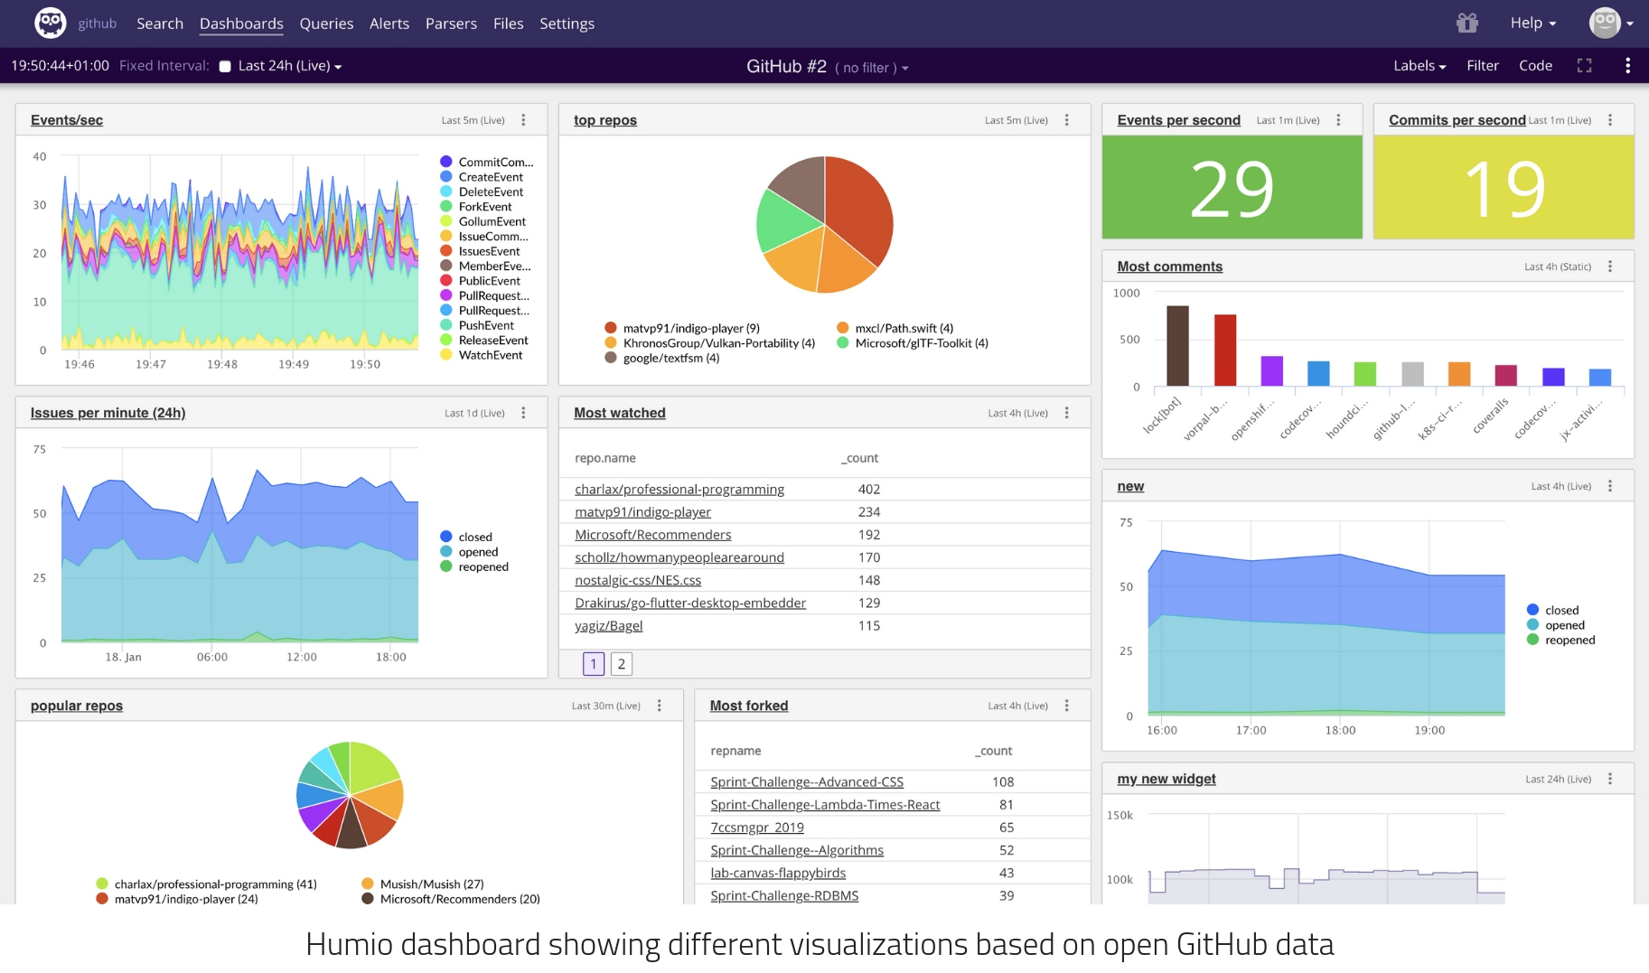The height and width of the screenshot is (973, 1649).
Task: Open Commits per second widget menu
Action: click(1610, 120)
